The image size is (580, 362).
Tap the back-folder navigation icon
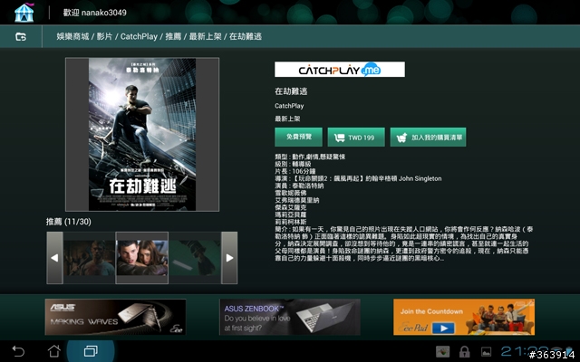(21, 36)
